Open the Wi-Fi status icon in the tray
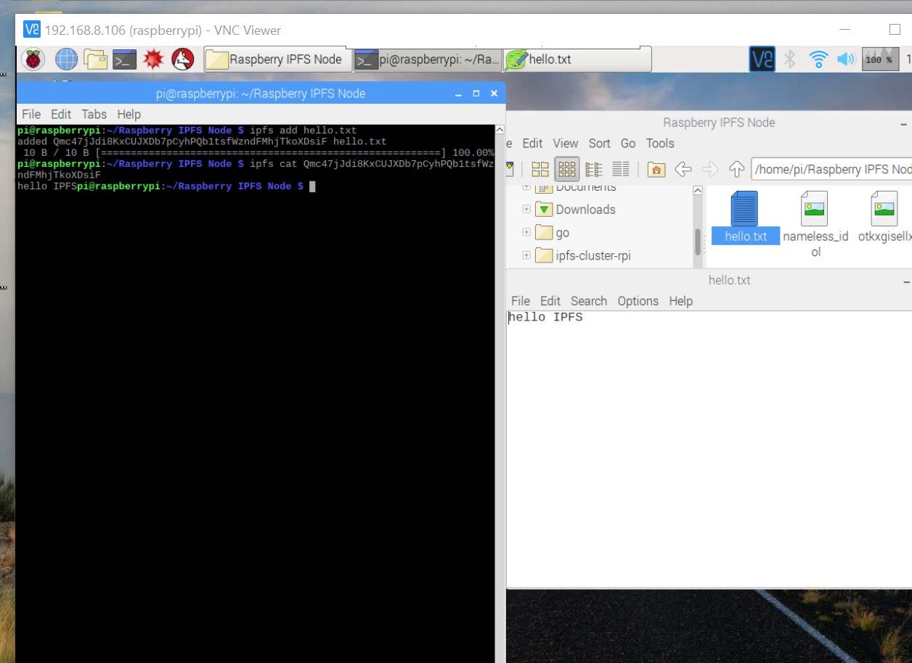This screenshot has width=912, height=663. point(818,60)
